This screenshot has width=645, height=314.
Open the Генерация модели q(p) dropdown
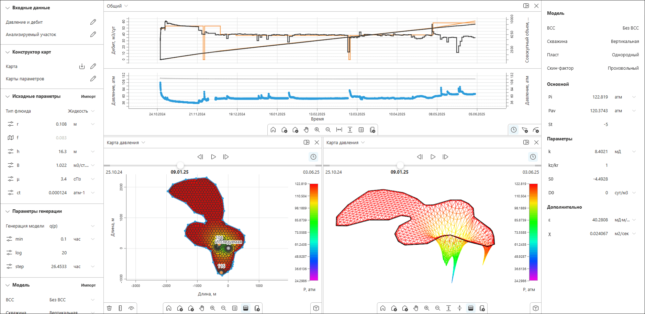click(92, 226)
